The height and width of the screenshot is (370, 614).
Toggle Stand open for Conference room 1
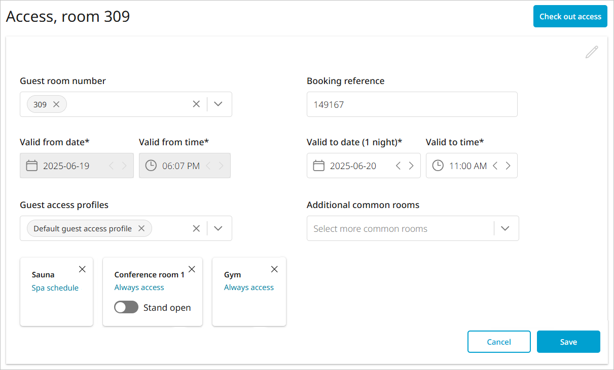[x=126, y=307]
